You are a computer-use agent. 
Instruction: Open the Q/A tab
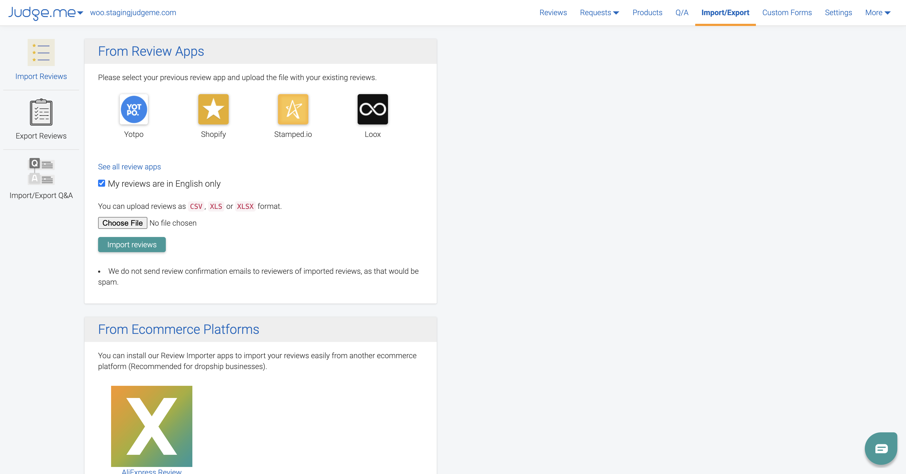click(682, 13)
